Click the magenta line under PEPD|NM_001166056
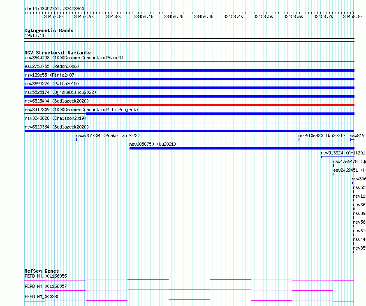The height and width of the screenshot is (306, 366). [x=189, y=280]
